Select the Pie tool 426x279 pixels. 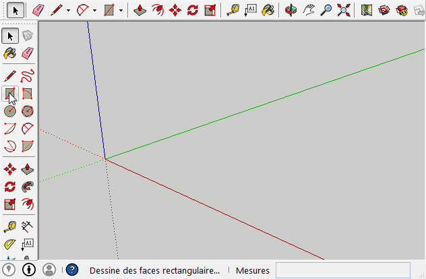point(28,146)
